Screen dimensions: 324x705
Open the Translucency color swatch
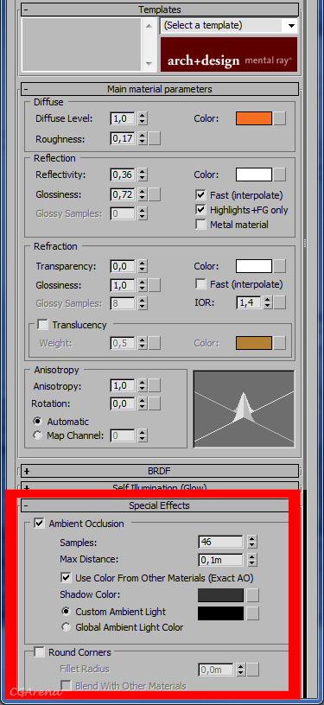coord(254,343)
